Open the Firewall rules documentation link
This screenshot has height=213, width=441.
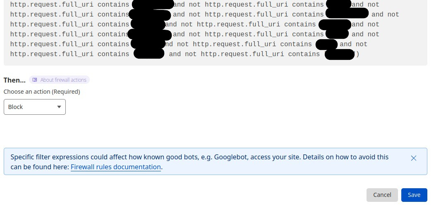115,167
